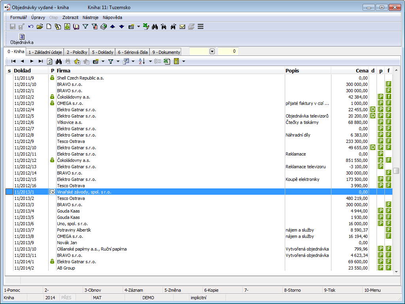Click the blue up arrow icon
Image resolution: width=405 pixels, height=304 pixels.
113,27
